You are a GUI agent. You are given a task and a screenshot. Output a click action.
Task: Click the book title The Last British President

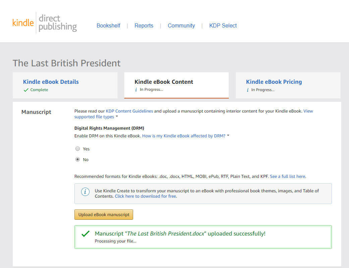67,63
